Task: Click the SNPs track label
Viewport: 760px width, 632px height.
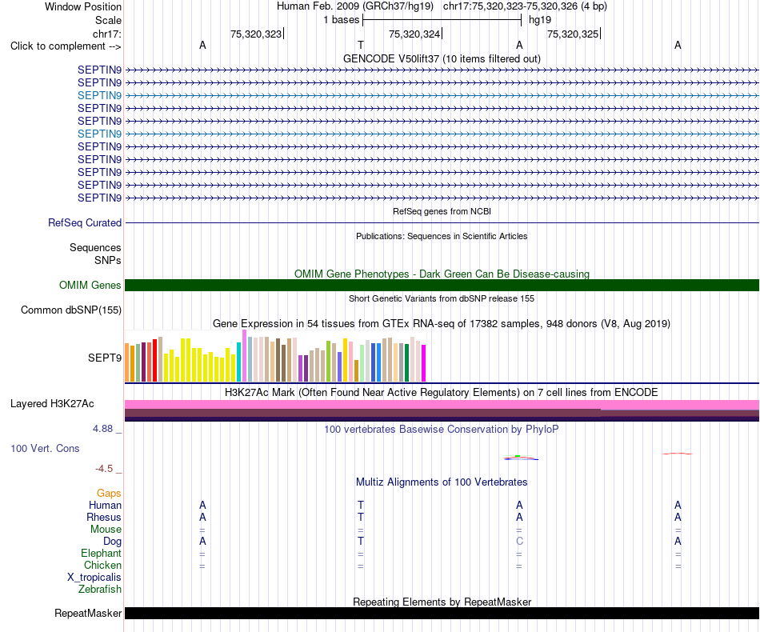Action: point(108,260)
